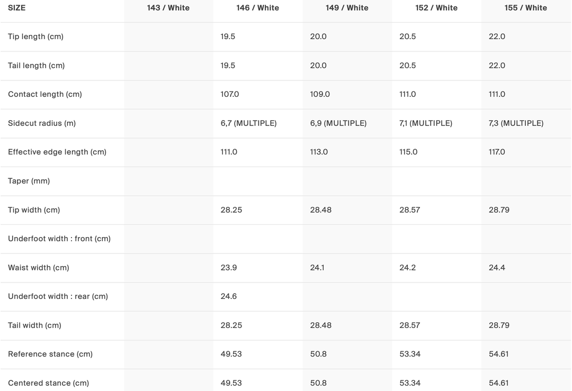Click the Taper (mm) row label
Viewport: 572px width, 391px height.
click(x=29, y=181)
